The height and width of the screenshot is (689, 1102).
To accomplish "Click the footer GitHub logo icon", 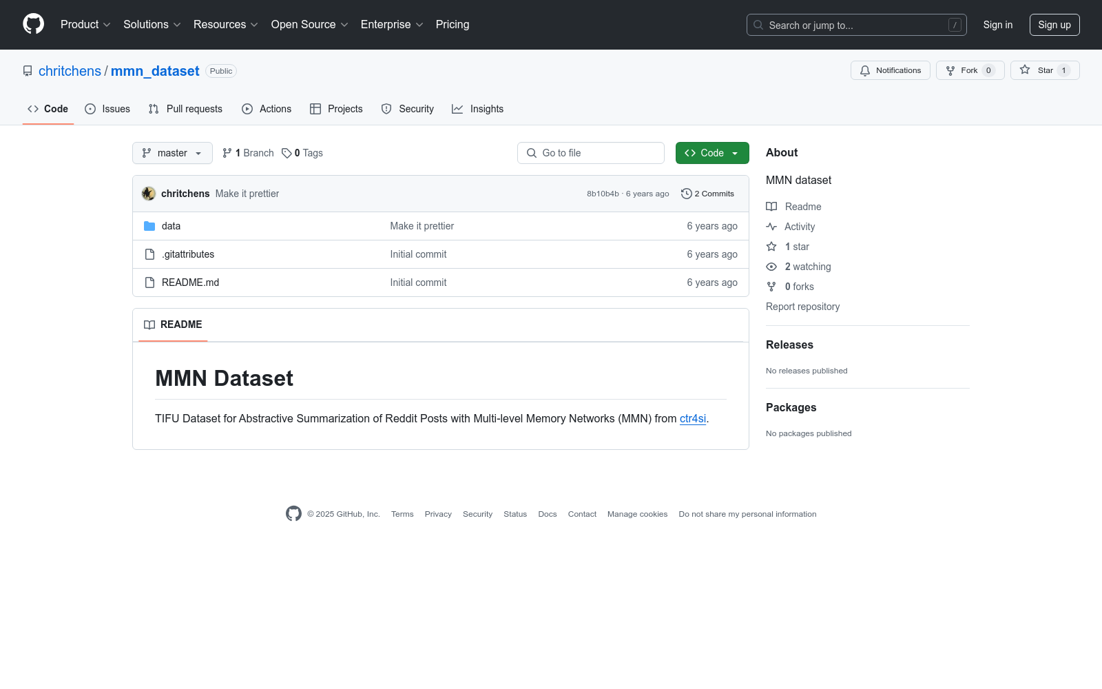I will click(293, 514).
